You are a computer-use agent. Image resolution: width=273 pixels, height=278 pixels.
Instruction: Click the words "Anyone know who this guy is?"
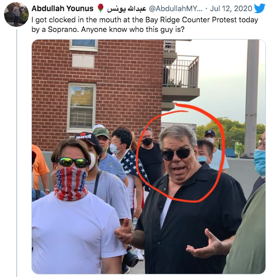(x=132, y=29)
